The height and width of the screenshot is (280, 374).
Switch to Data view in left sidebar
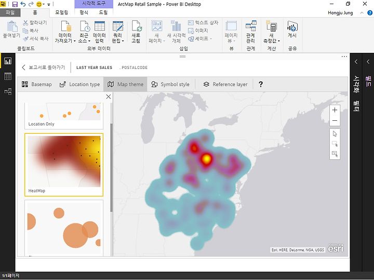click(x=8, y=76)
